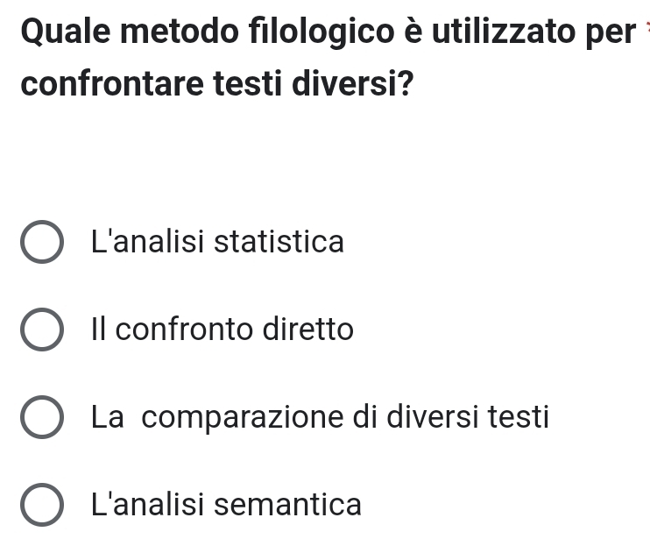Image resolution: width=650 pixels, height=546 pixels.
Task: Click the word "statistica" in the first option
Action: pyautogui.click(x=279, y=241)
